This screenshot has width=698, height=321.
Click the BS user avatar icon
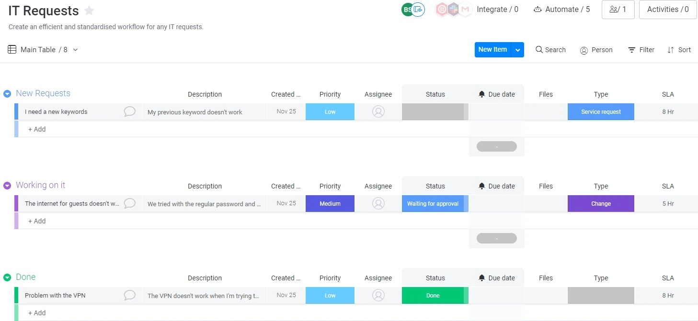pos(407,9)
